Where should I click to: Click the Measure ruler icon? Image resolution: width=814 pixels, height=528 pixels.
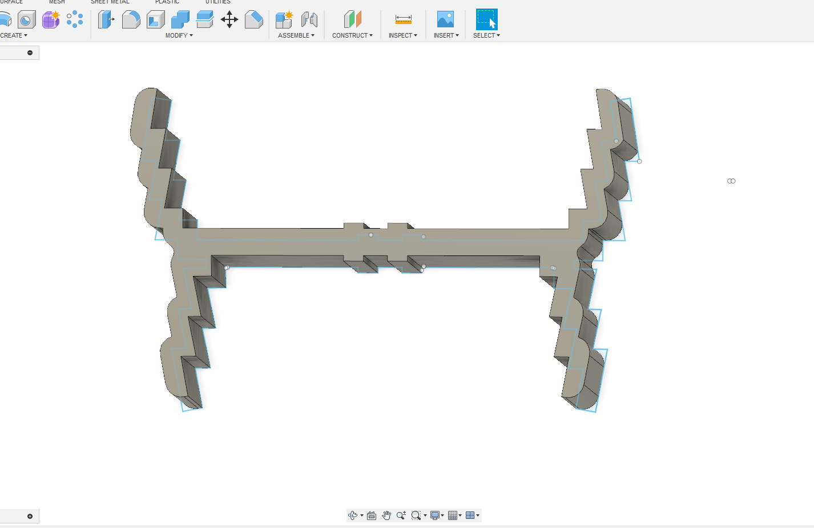(403, 20)
